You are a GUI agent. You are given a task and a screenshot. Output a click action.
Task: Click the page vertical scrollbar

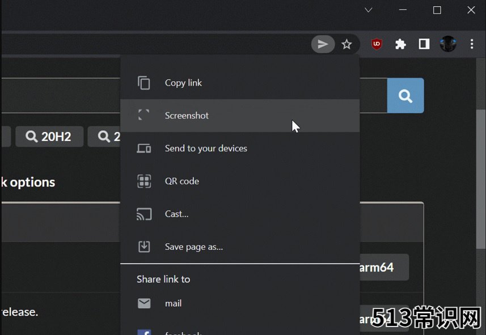(481, 179)
